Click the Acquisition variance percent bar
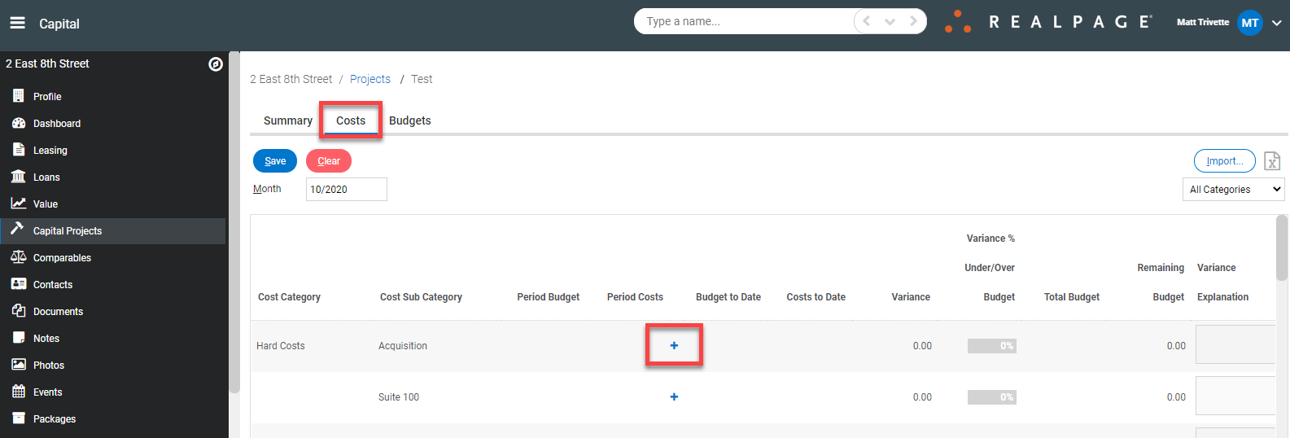The width and height of the screenshot is (1290, 438). pos(991,346)
